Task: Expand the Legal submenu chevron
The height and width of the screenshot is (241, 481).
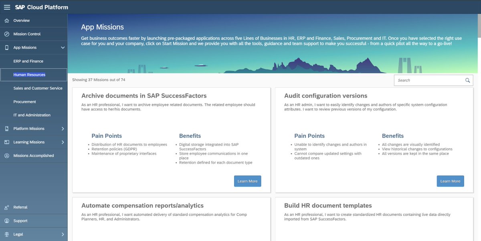Action: 63,234
